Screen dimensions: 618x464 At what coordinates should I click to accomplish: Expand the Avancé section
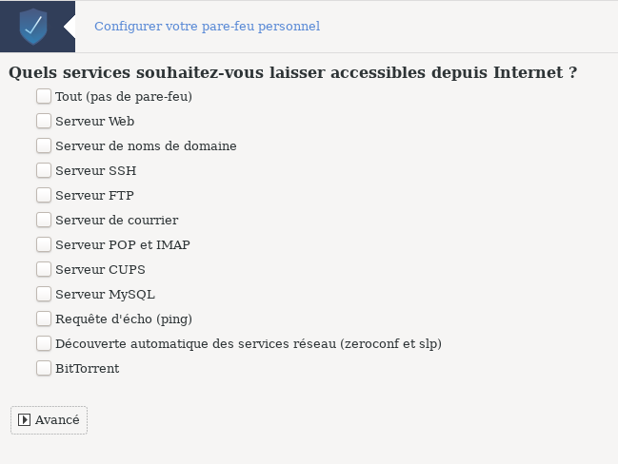(x=49, y=420)
